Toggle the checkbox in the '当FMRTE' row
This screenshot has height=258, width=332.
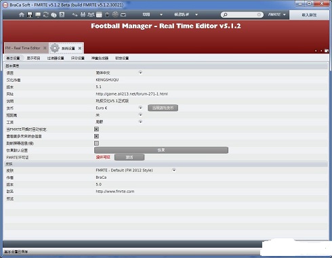[96, 129]
